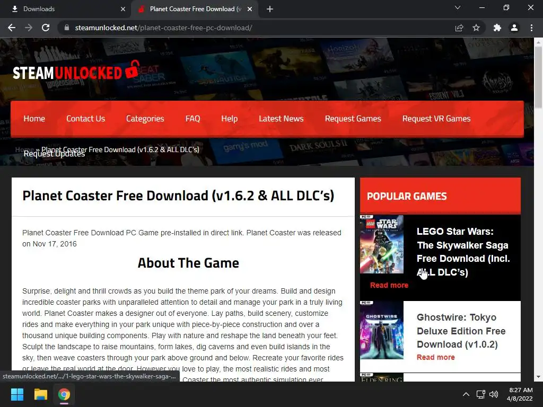
Task: Share this page via the share icon
Action: click(459, 28)
